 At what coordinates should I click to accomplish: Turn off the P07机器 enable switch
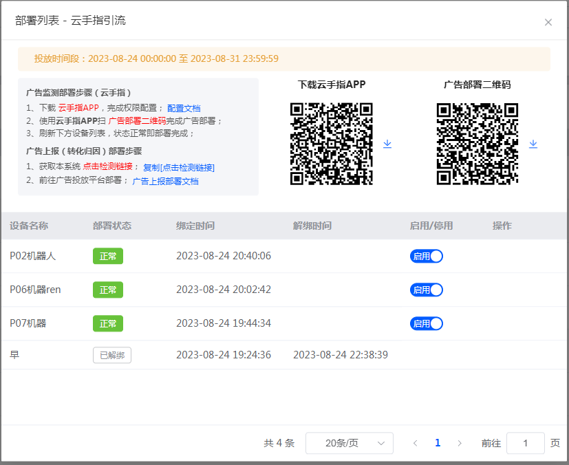[426, 323]
